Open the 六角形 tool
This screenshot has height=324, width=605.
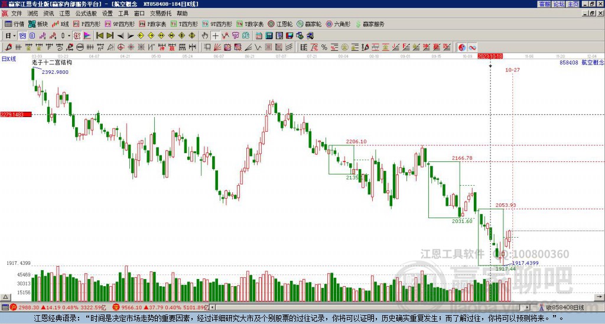tap(338, 24)
